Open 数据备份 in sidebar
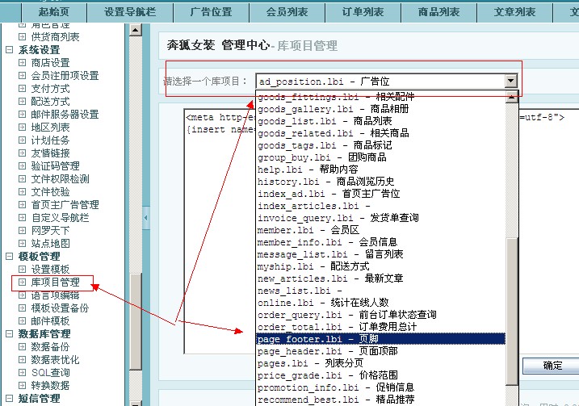The height and width of the screenshot is (406, 579). pos(50,347)
